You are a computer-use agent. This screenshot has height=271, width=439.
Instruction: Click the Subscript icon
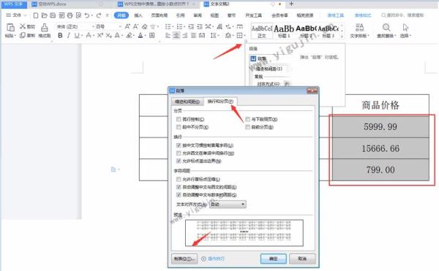click(108, 36)
